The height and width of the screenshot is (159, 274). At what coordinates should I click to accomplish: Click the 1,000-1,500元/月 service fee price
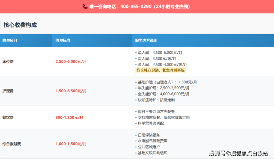point(71,144)
